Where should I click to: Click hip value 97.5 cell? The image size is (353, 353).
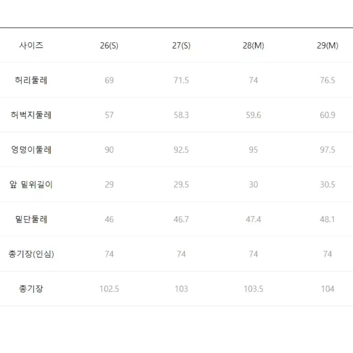(328, 150)
